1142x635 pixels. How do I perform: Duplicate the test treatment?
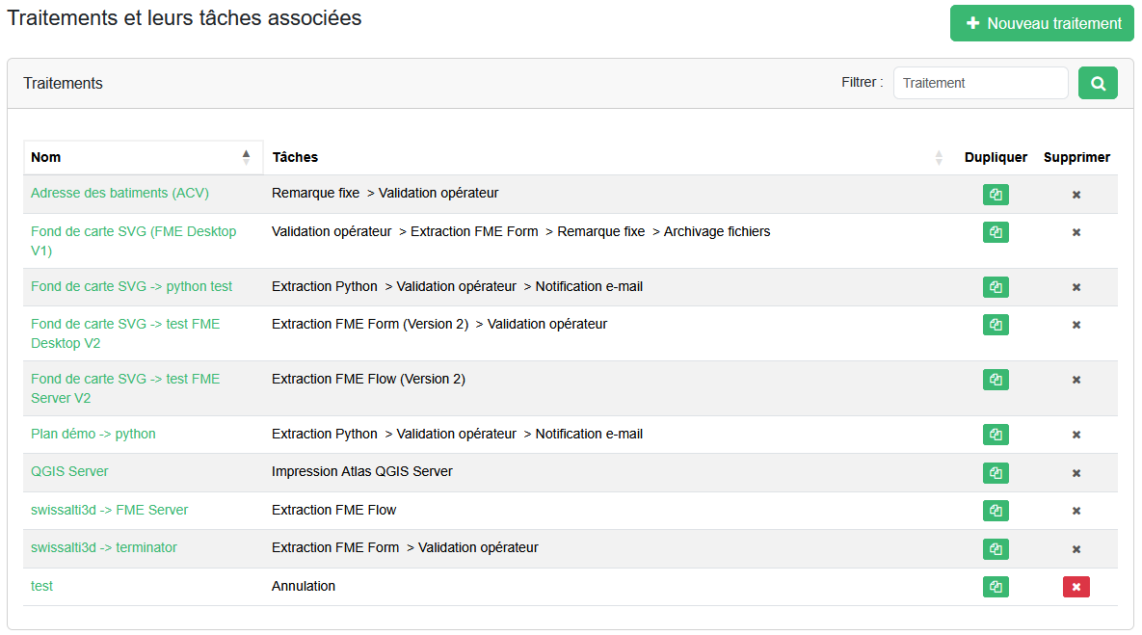pyautogui.click(x=996, y=586)
